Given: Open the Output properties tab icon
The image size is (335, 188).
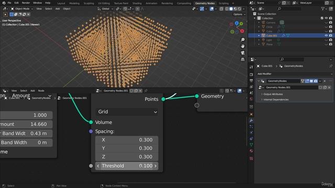Looking at the screenshot, I should pos(251,81).
